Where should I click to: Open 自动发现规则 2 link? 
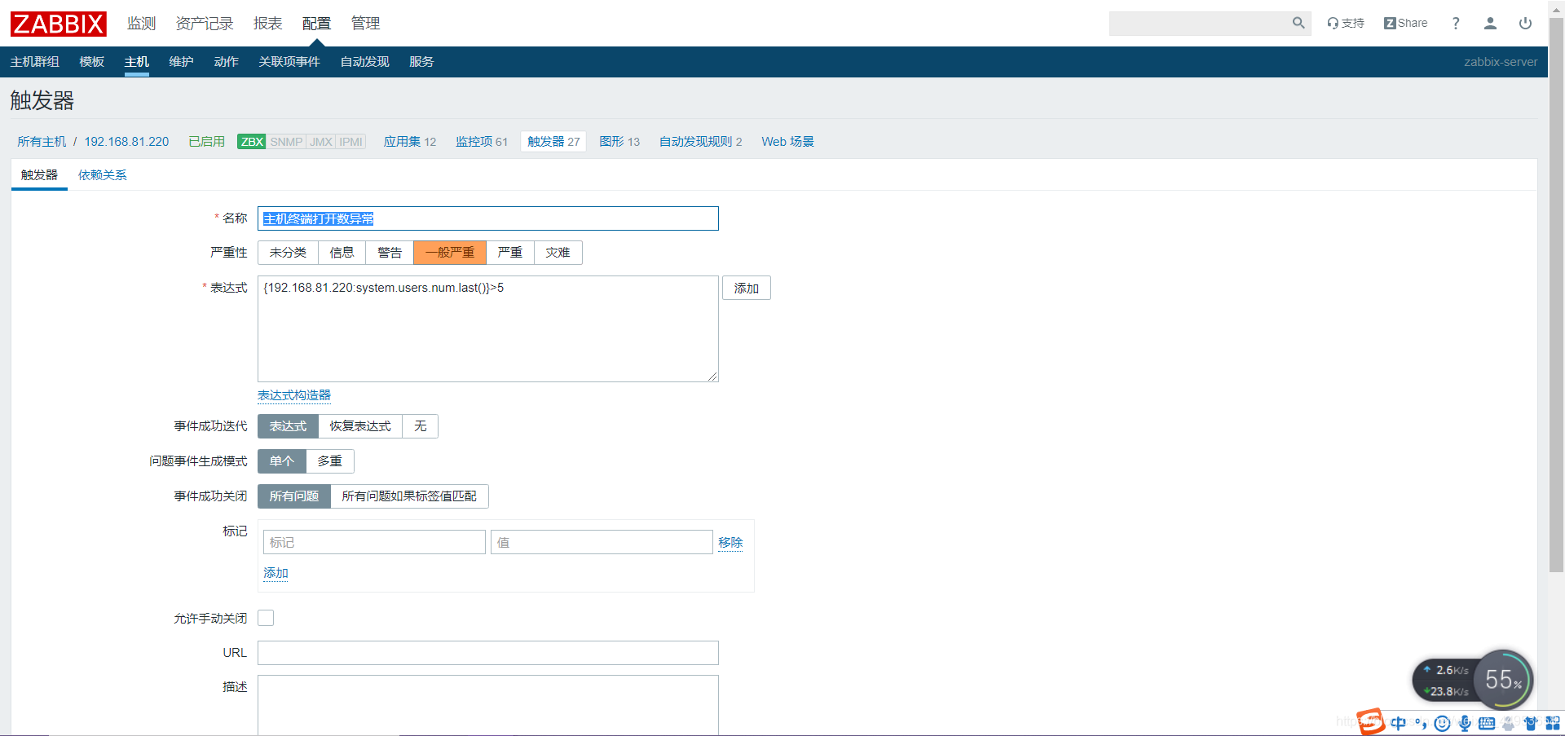(701, 142)
